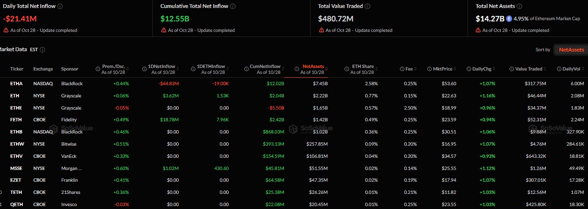Open the Sort by NetAssets selector
Screen dimensions: 588x209
(571, 50)
